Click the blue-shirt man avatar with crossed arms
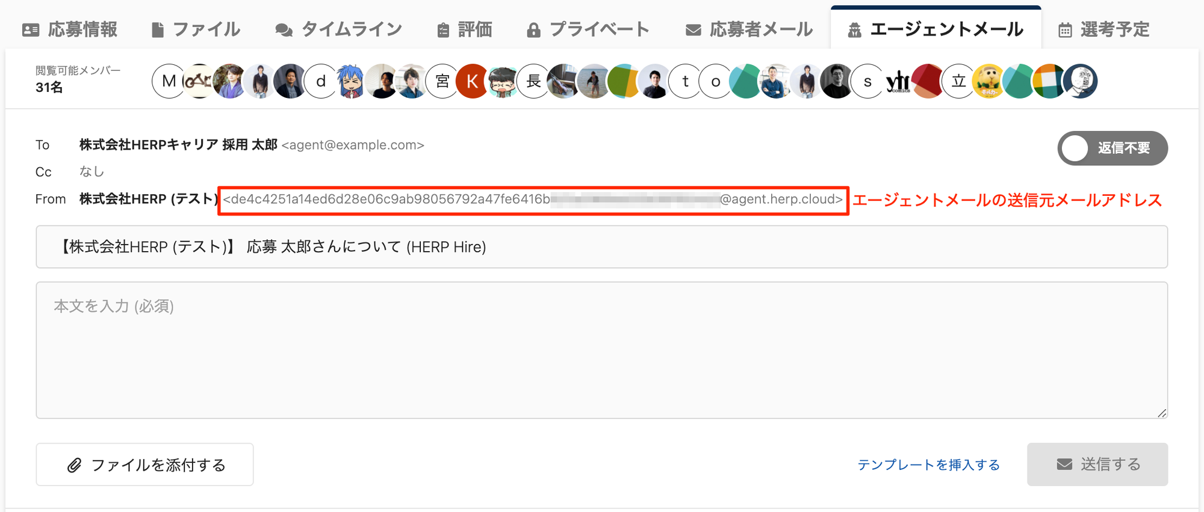 [x=777, y=81]
